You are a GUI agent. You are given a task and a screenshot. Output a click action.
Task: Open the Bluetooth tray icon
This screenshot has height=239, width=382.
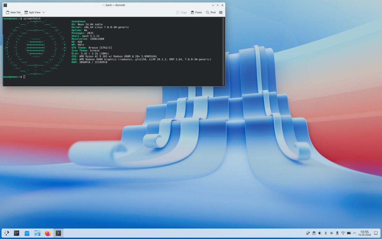click(326, 233)
